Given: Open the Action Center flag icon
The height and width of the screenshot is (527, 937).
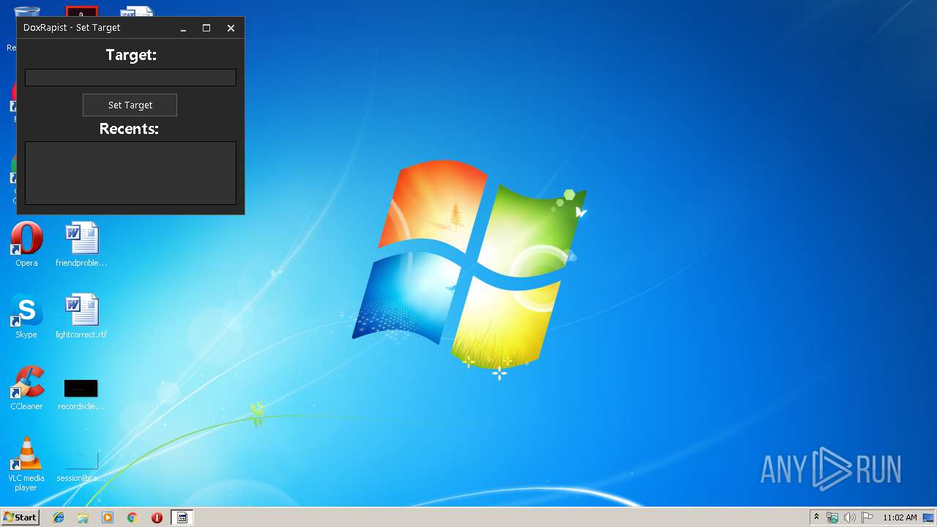Looking at the screenshot, I should tap(867, 517).
